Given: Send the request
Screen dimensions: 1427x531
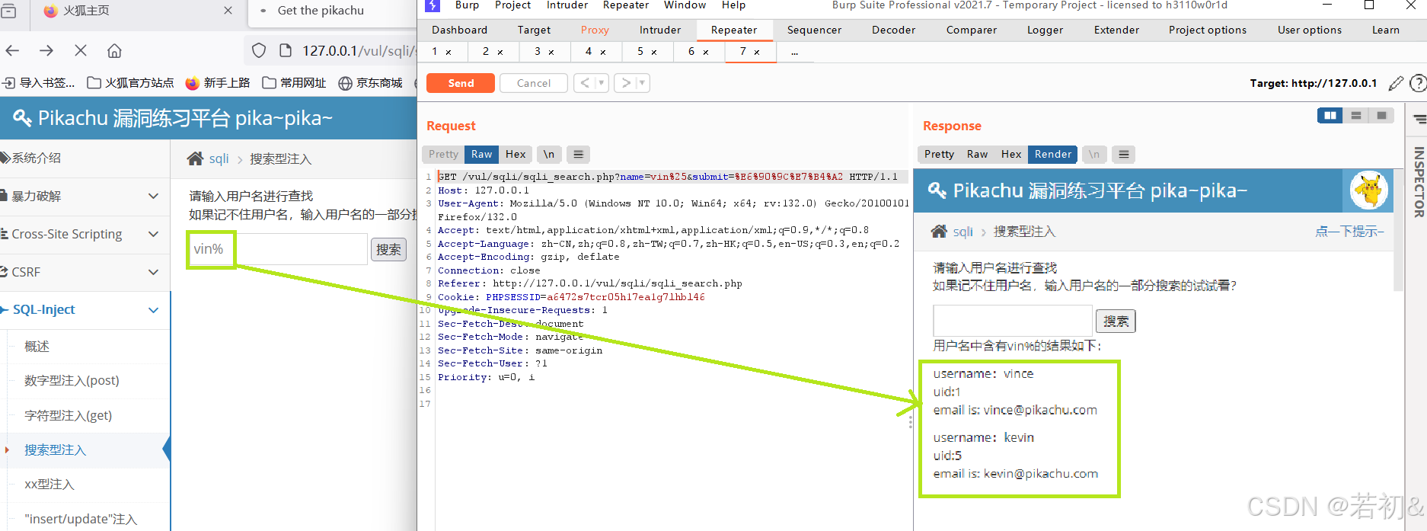Looking at the screenshot, I should [x=461, y=83].
